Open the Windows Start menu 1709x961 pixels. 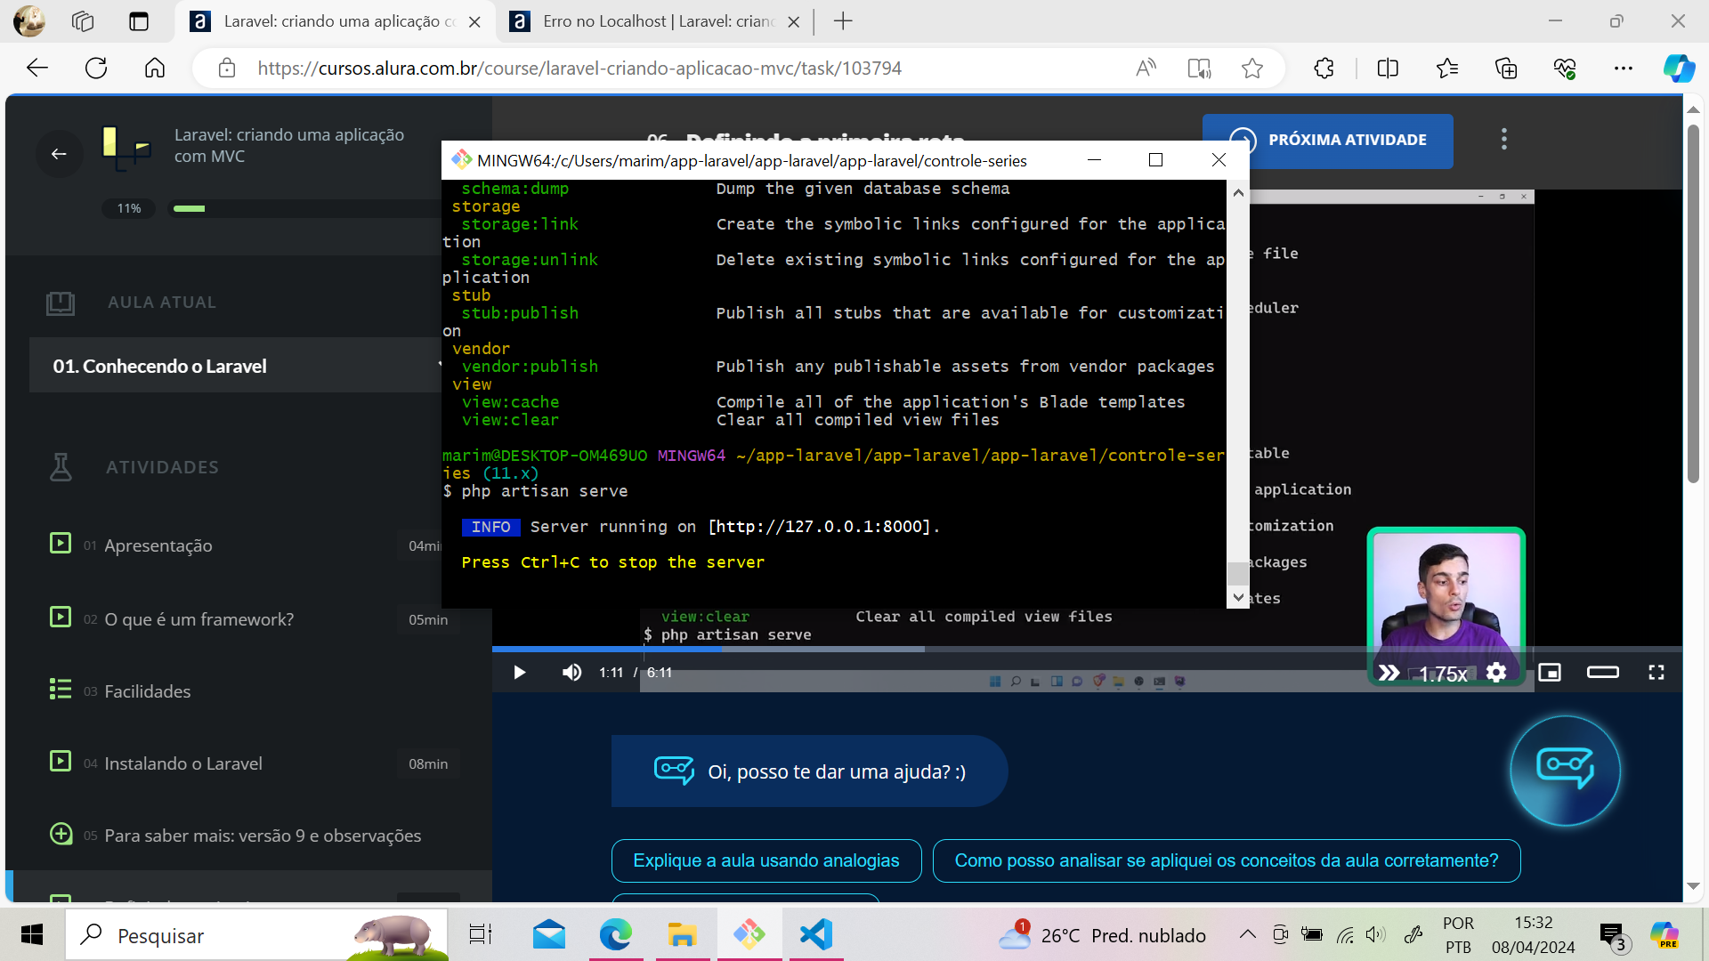[32, 935]
